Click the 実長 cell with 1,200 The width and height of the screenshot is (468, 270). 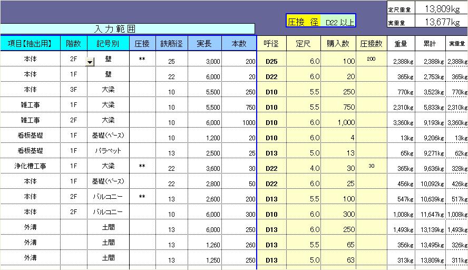[204, 136]
